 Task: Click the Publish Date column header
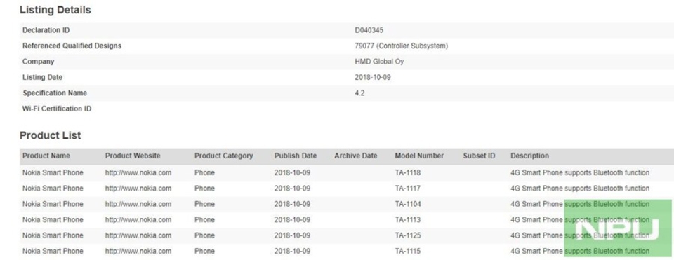pos(296,156)
